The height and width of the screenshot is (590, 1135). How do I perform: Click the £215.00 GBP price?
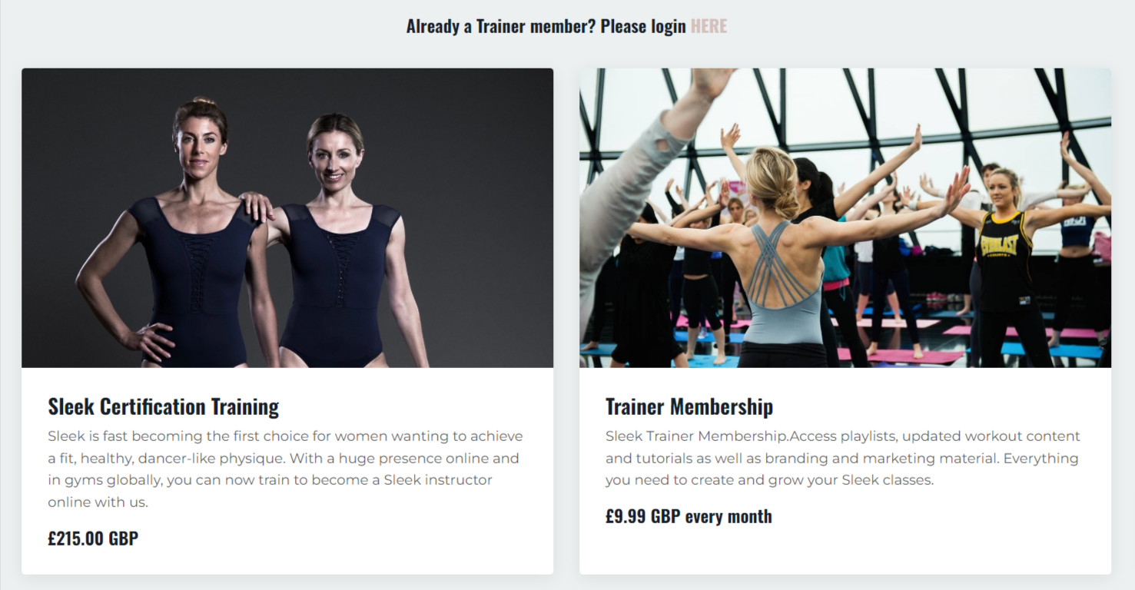[x=93, y=539]
